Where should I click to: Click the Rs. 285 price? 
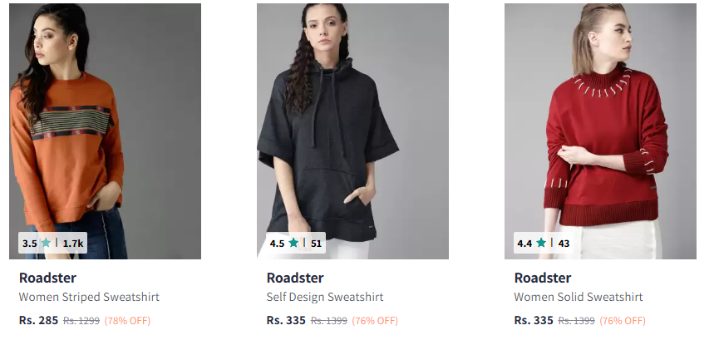pyautogui.click(x=39, y=320)
